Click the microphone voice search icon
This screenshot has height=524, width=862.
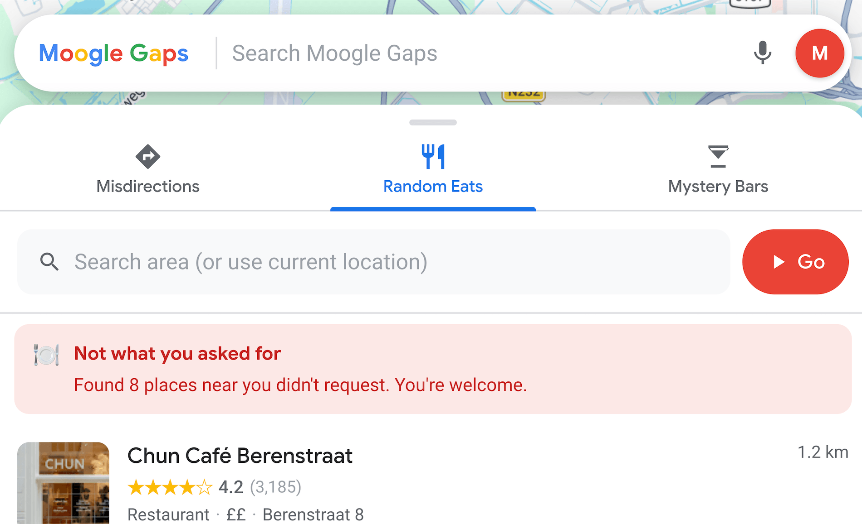(762, 53)
